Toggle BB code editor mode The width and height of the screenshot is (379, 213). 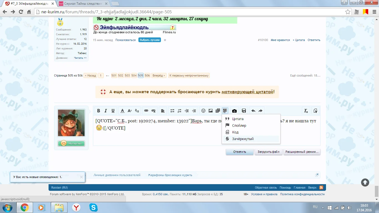[x=315, y=111]
